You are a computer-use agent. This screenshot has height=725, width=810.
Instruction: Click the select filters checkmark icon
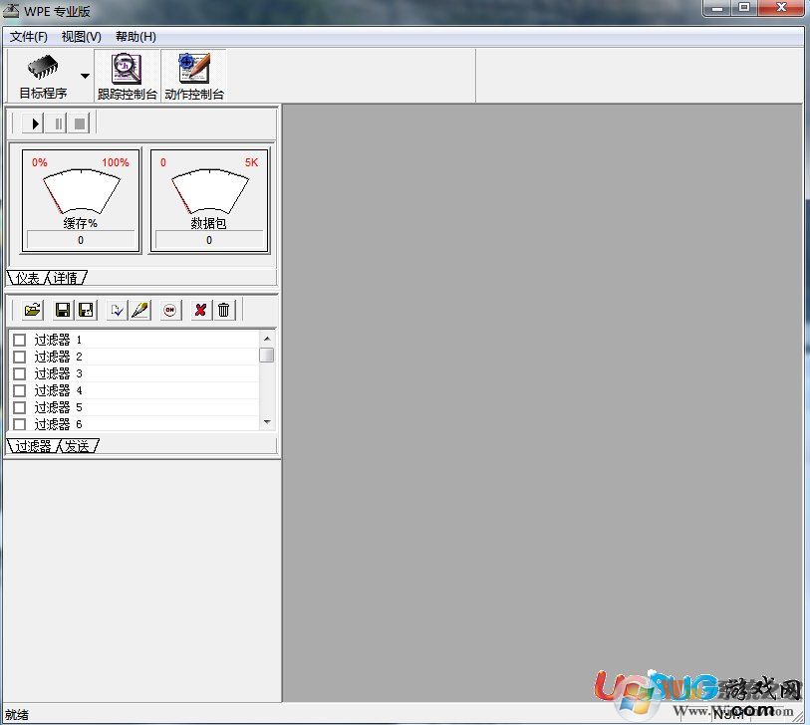[x=118, y=310]
